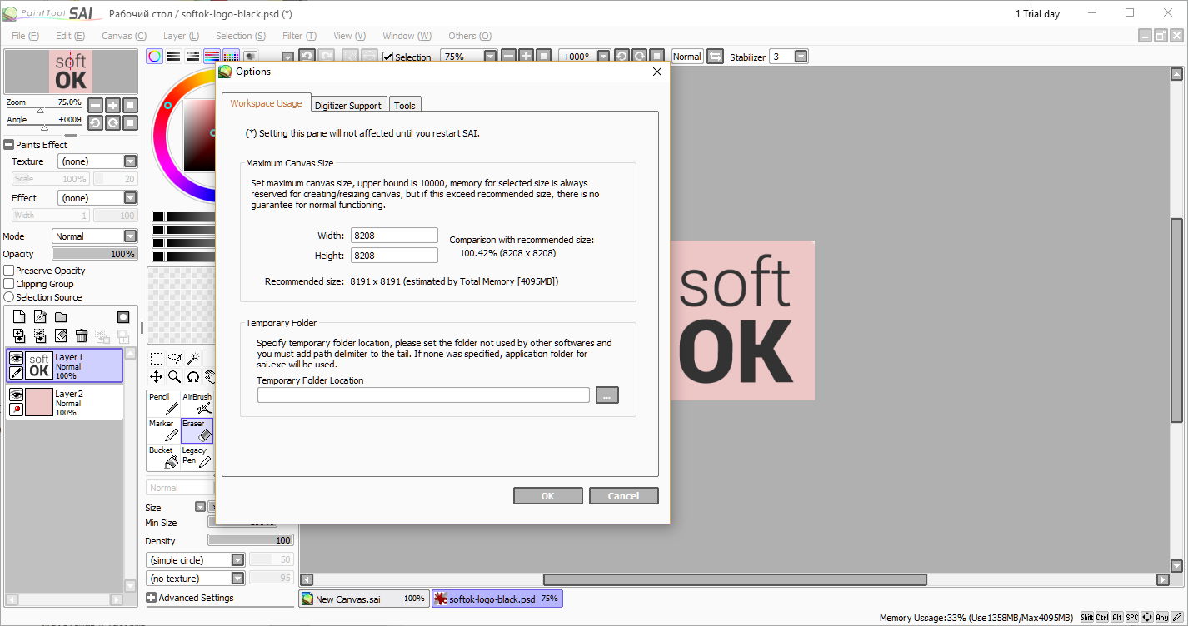Open the File menu
This screenshot has width=1188, height=626.
click(x=25, y=36)
